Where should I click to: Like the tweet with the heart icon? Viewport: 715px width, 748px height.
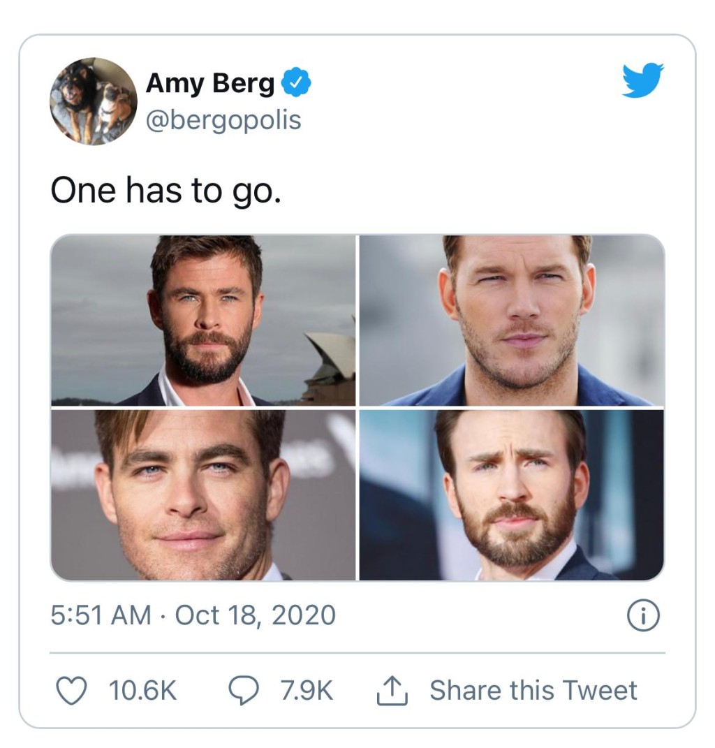point(69,690)
